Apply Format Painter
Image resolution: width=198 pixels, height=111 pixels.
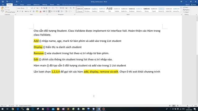coord(10,12)
